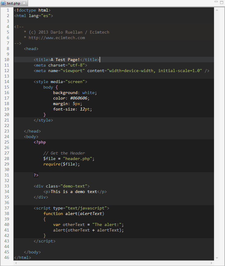Click line number 25 in the gutter

tap(7, 142)
